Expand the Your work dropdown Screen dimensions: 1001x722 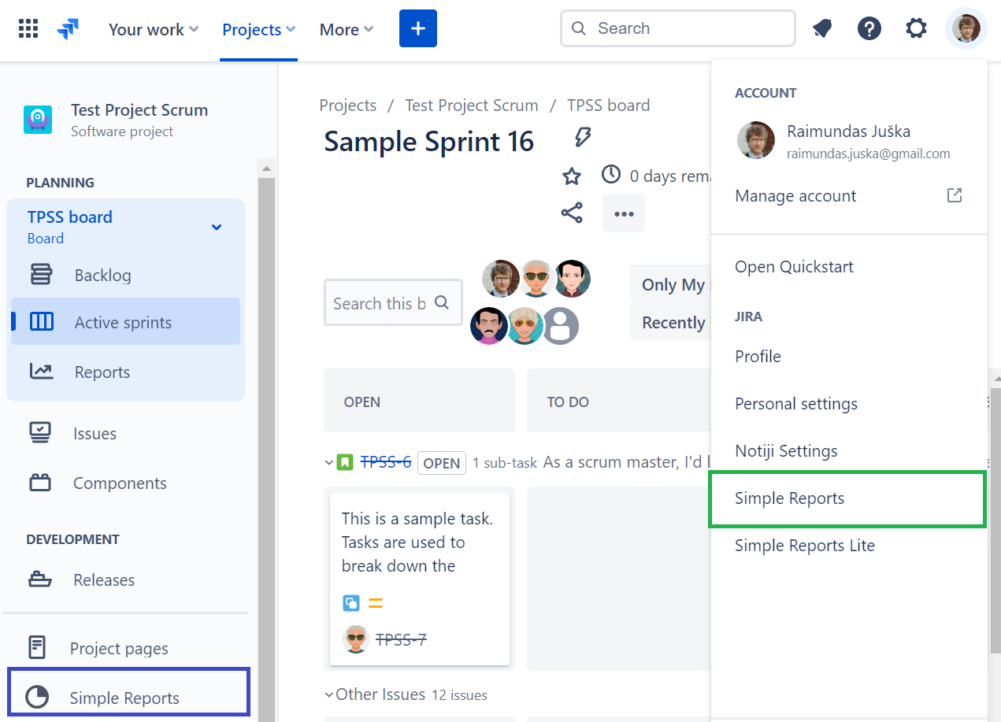click(153, 30)
